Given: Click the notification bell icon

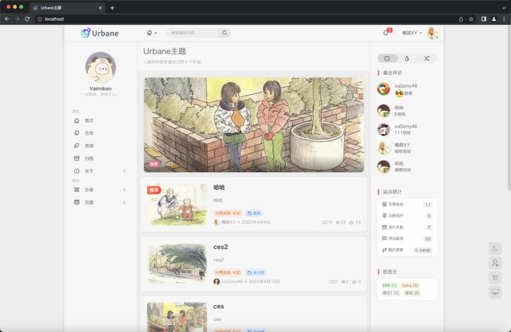Looking at the screenshot, I should (386, 33).
